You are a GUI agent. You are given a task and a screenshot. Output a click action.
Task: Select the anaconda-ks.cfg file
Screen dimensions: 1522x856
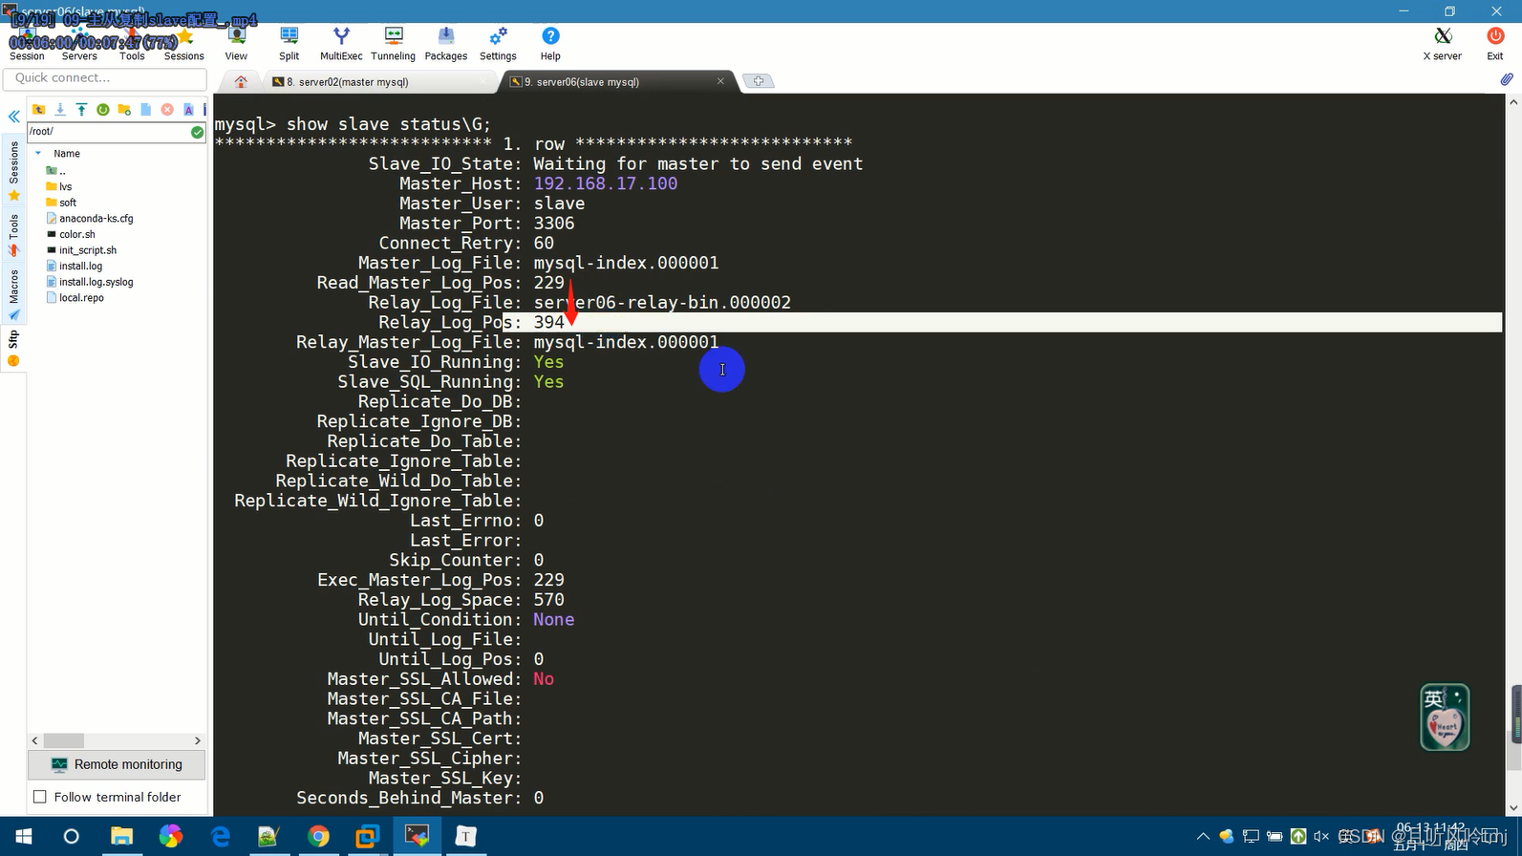coord(90,219)
